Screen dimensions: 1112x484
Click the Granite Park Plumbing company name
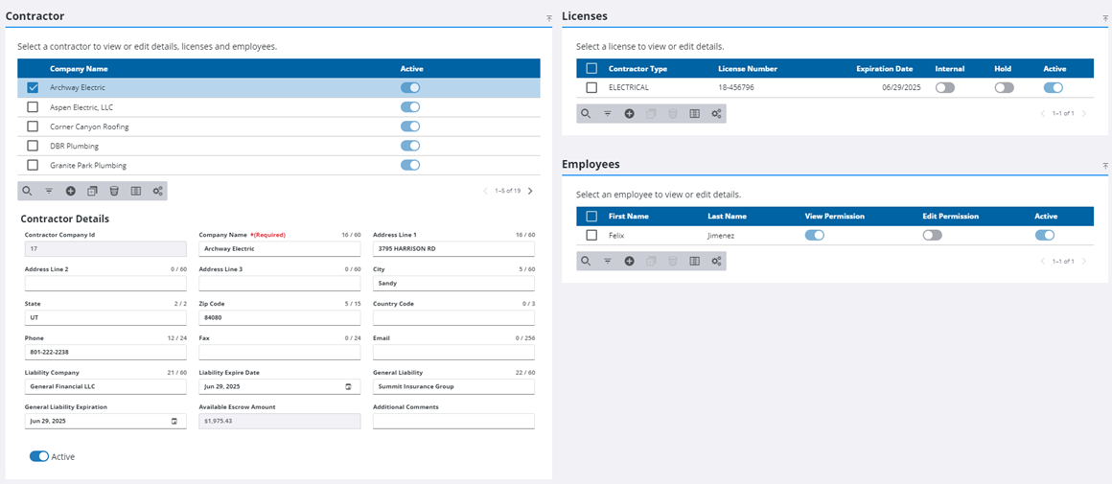pyautogui.click(x=88, y=165)
